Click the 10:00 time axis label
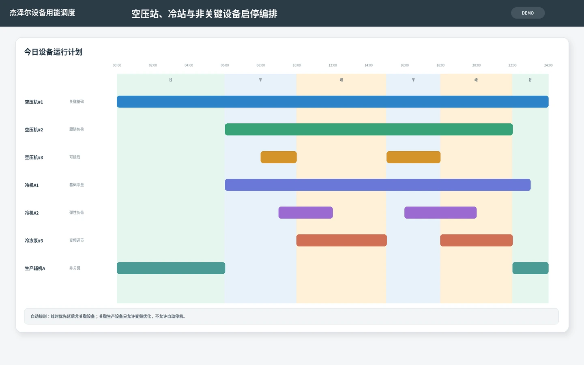Screen dimensions: 584x365 (297, 65)
